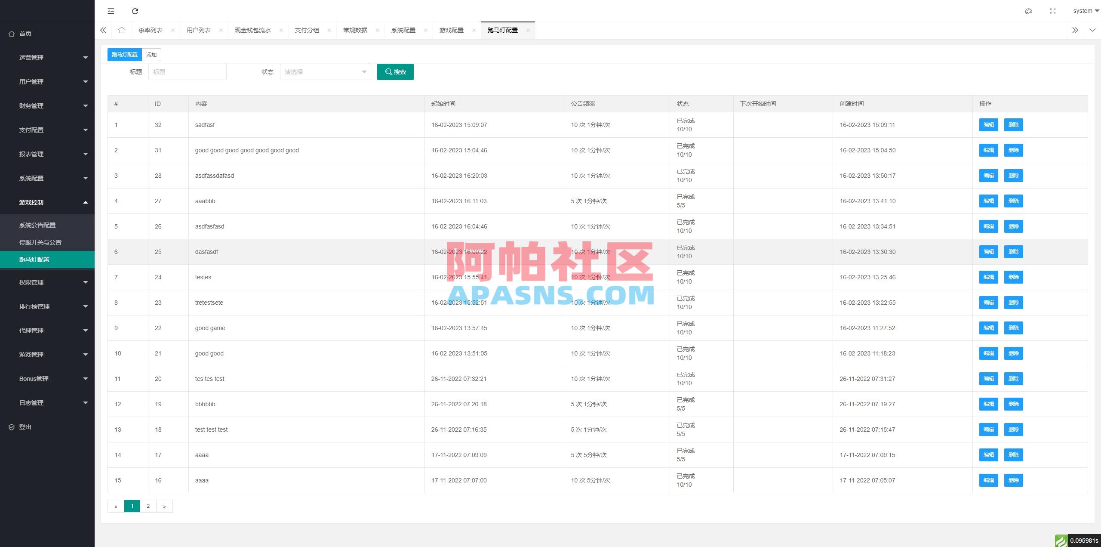Open 停服开关与公告 from the sidebar
The height and width of the screenshot is (547, 1101).
[40, 242]
